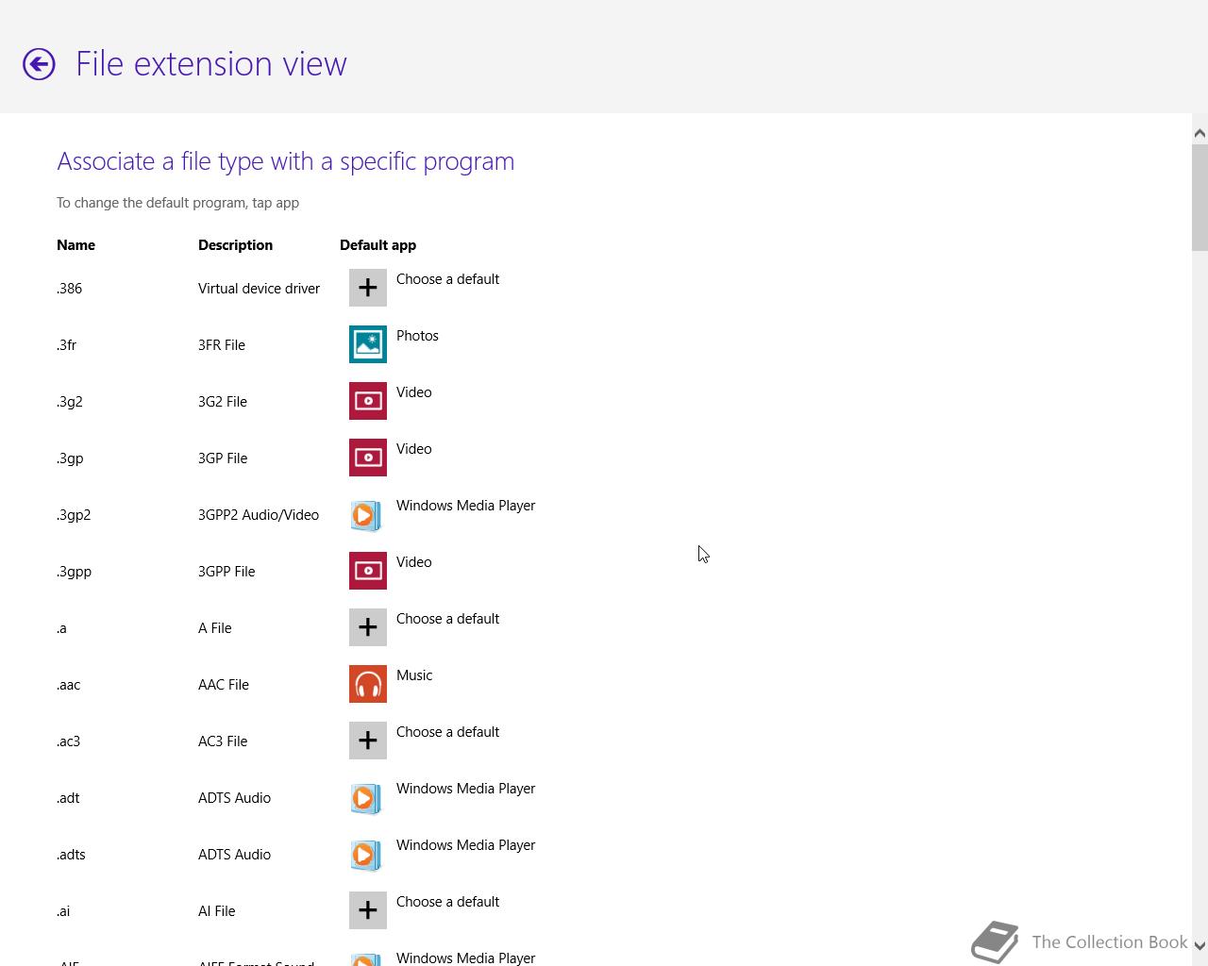The height and width of the screenshot is (966, 1208).
Task: Click the Music headphones icon for .aac
Action: click(368, 684)
